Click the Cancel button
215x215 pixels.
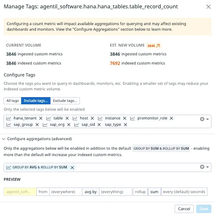[x=184, y=209]
